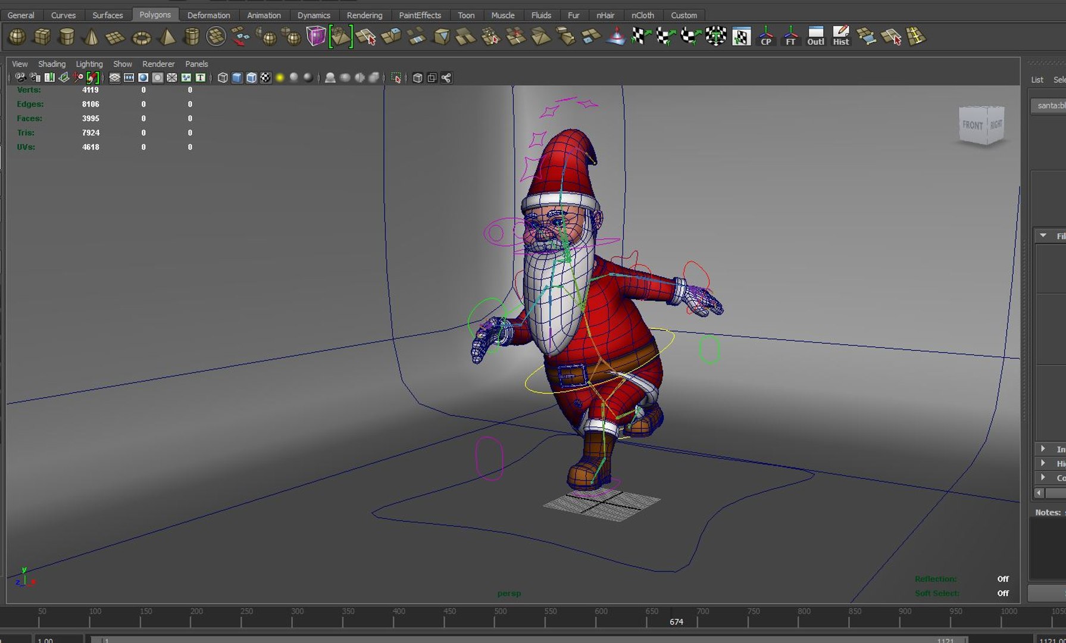Viewport: 1066px width, 643px height.
Task: Toggle smooth shade all in the viewport
Action: pyautogui.click(x=237, y=78)
